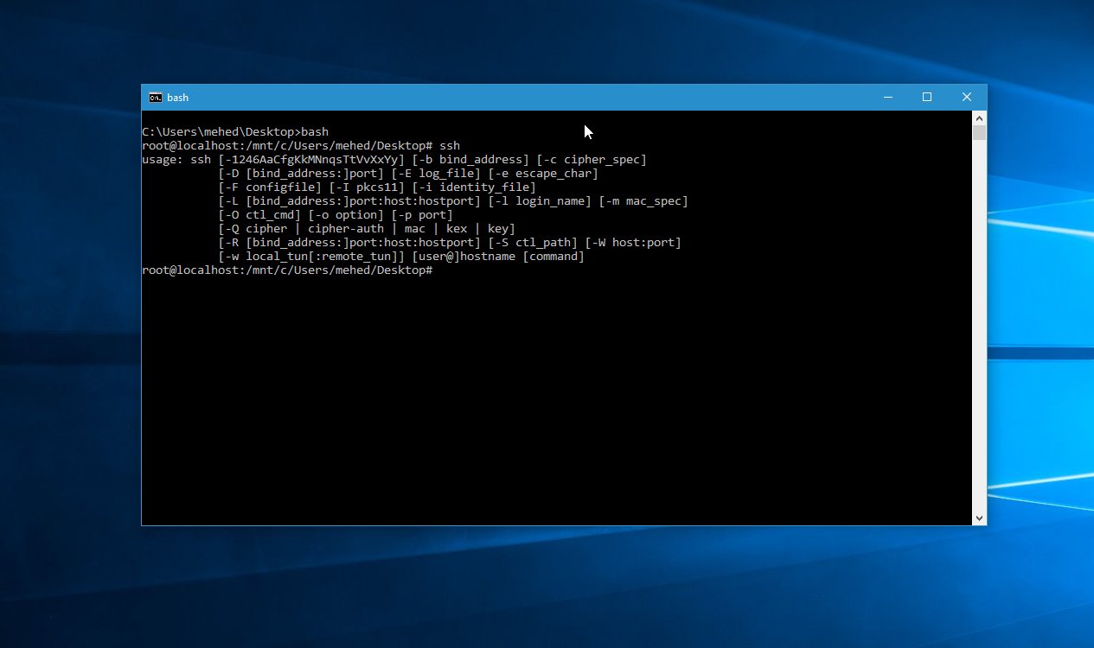This screenshot has height=648, width=1094.
Task: Click the scrollbar down arrow
Action: point(979,518)
